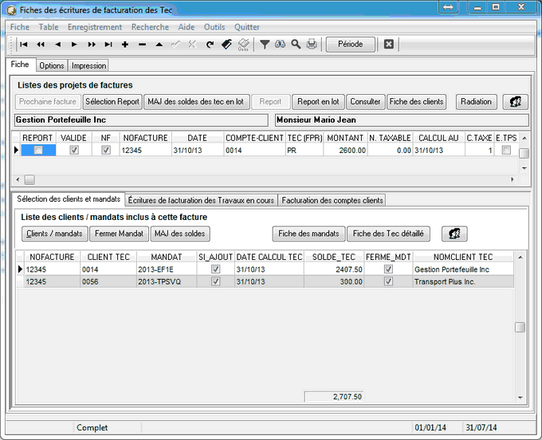This screenshot has width=542, height=440.
Task: Click the mandats grid vertical scrollbar thumb
Action: [x=520, y=328]
